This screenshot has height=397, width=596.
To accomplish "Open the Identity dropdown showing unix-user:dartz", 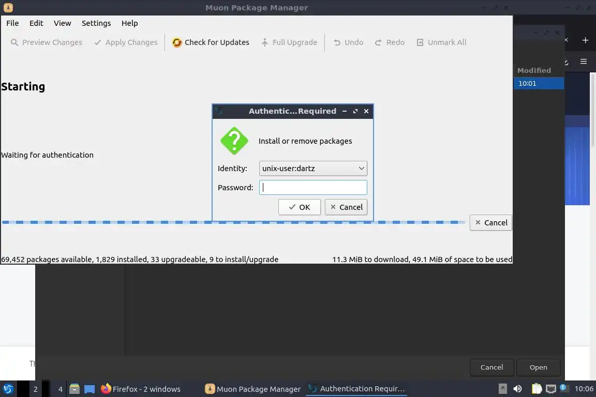I will click(x=313, y=169).
